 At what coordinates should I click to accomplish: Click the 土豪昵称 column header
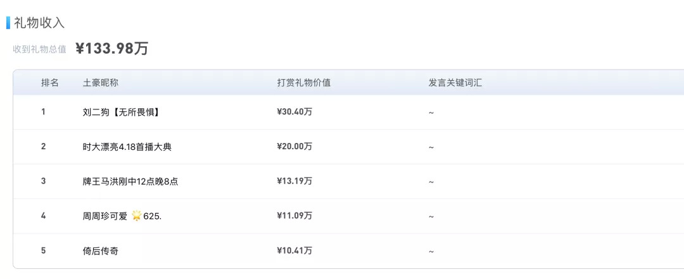(101, 83)
